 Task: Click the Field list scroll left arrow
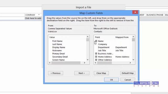pyautogui.click(x=96, y=63)
